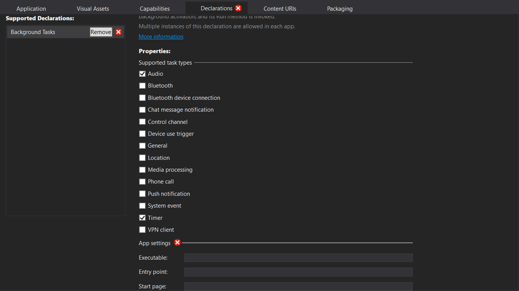Enable the Bluetooth task type checkbox

[142, 86]
